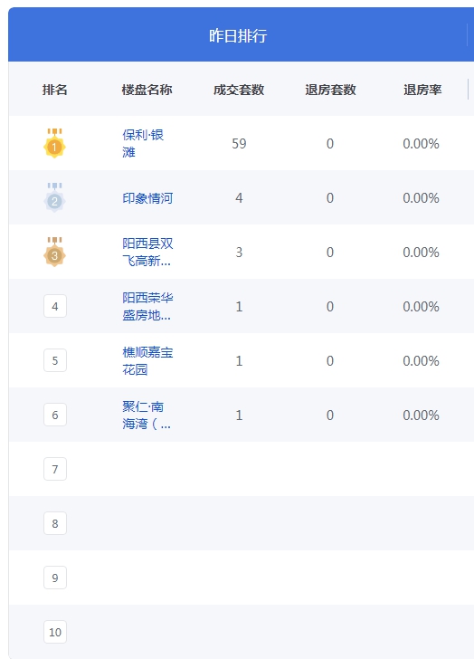Screen dimensions: 474x659
Task: Open the 印象情河 property link
Action: (147, 198)
